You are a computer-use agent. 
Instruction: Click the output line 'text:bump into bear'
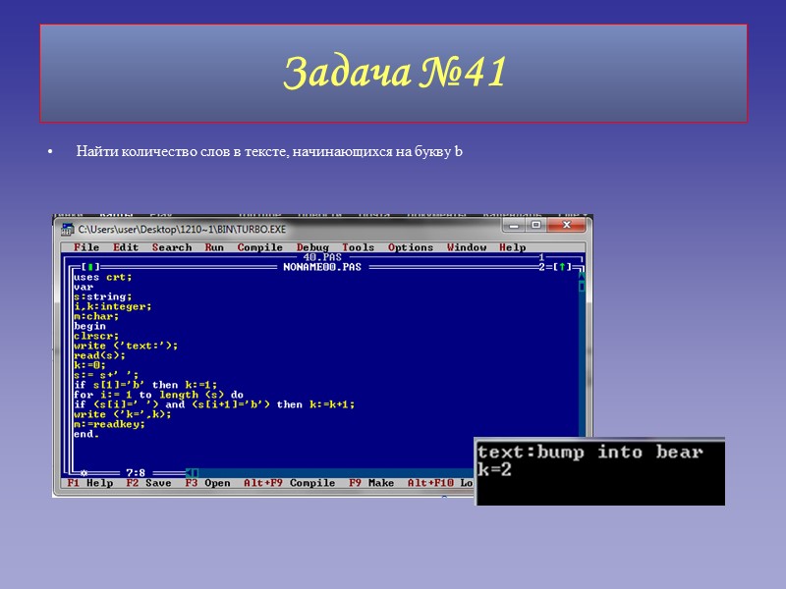590,453
